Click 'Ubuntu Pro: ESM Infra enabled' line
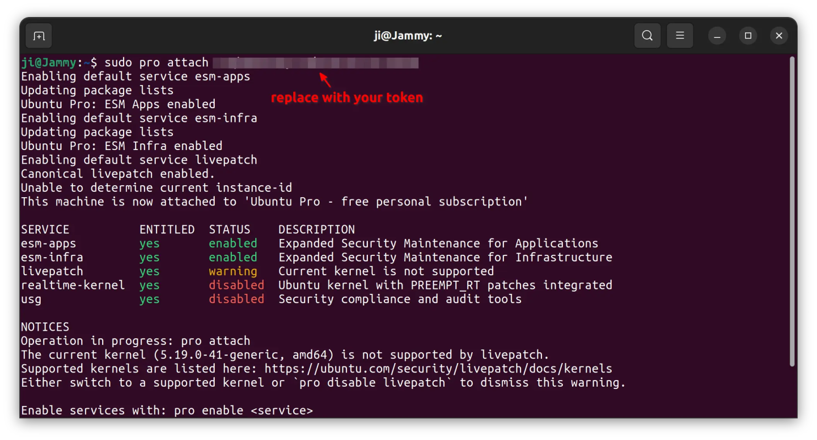Image resolution: width=817 pixels, height=440 pixels. pyautogui.click(x=121, y=146)
